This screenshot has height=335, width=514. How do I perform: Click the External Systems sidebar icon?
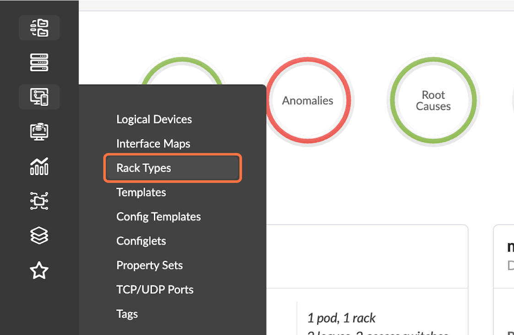coord(39,201)
